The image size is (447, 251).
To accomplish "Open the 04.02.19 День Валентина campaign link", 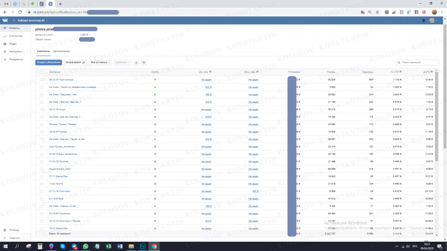I will click(63, 154).
